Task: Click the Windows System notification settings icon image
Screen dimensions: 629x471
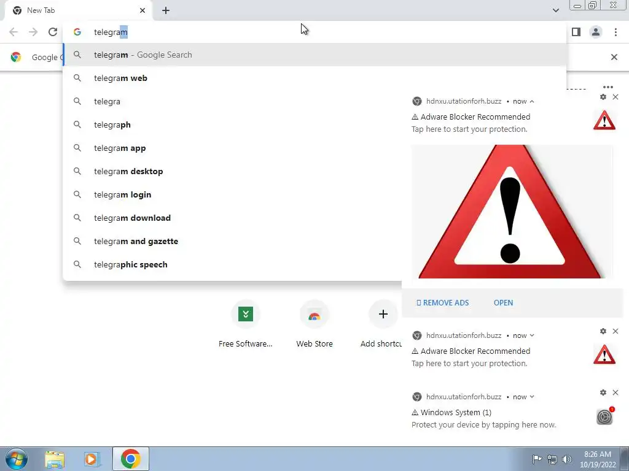Action: 604,416
